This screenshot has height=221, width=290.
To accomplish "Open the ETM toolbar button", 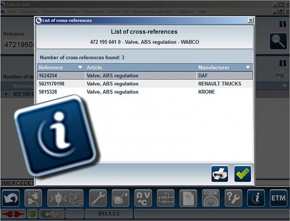I will [278, 198].
